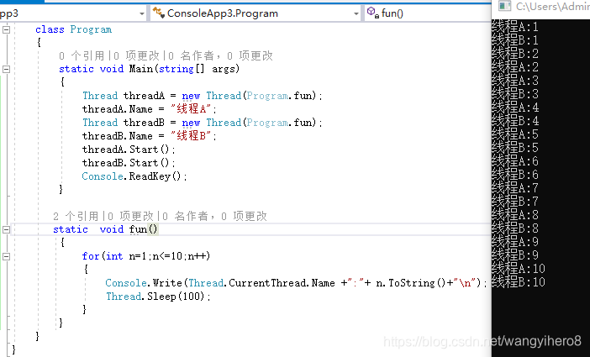590x357 pixels.
Task: Click console output line '线程B:2'
Action: point(515,54)
